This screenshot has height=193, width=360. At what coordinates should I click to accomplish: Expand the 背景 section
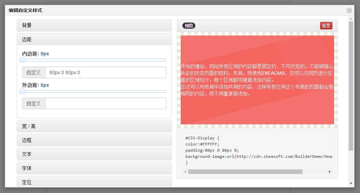tap(94, 25)
